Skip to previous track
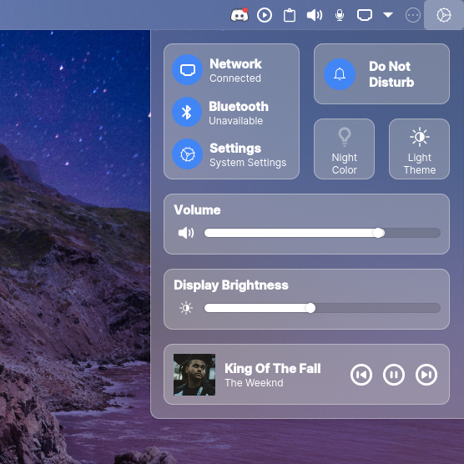The width and height of the screenshot is (464, 464). pyautogui.click(x=361, y=375)
